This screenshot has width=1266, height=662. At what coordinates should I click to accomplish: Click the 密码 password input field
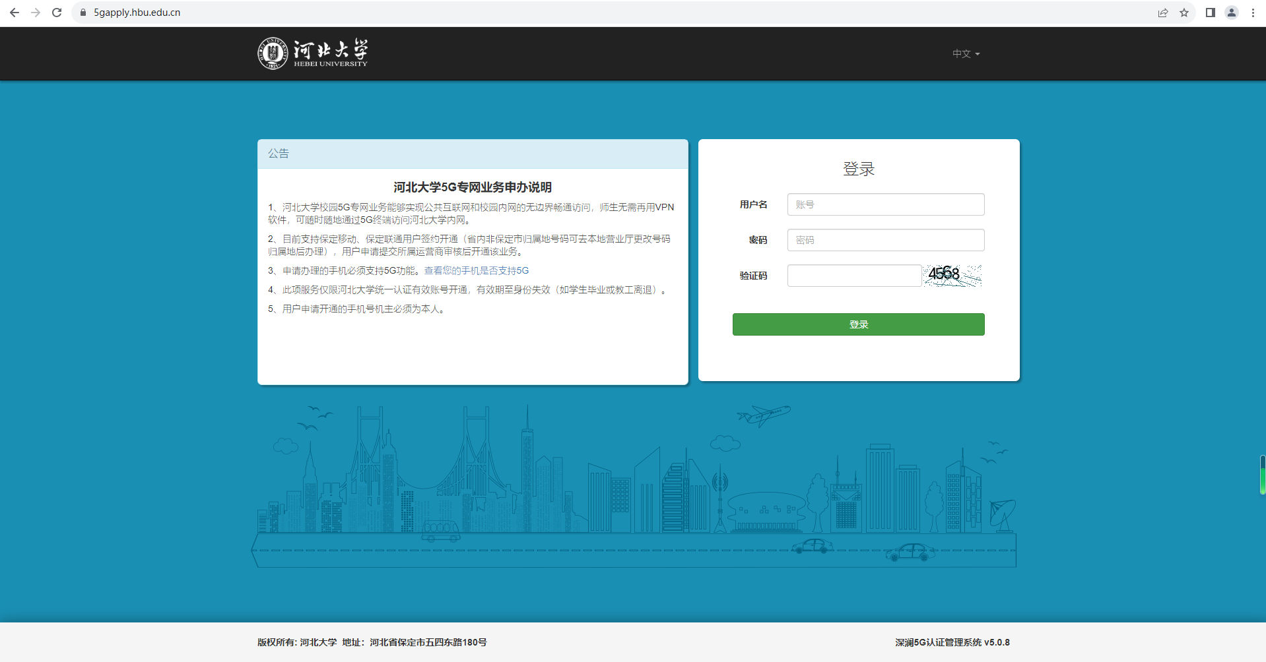886,240
